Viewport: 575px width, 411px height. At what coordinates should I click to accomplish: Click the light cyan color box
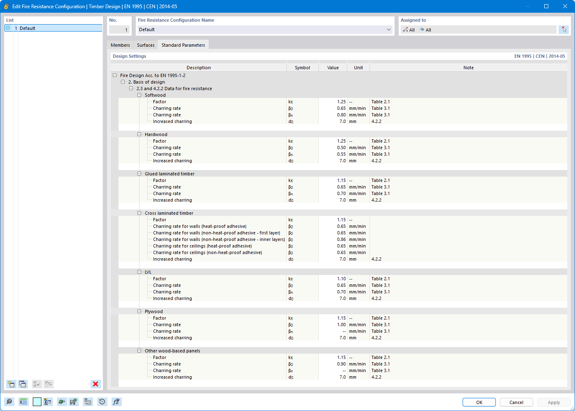[x=37, y=402]
